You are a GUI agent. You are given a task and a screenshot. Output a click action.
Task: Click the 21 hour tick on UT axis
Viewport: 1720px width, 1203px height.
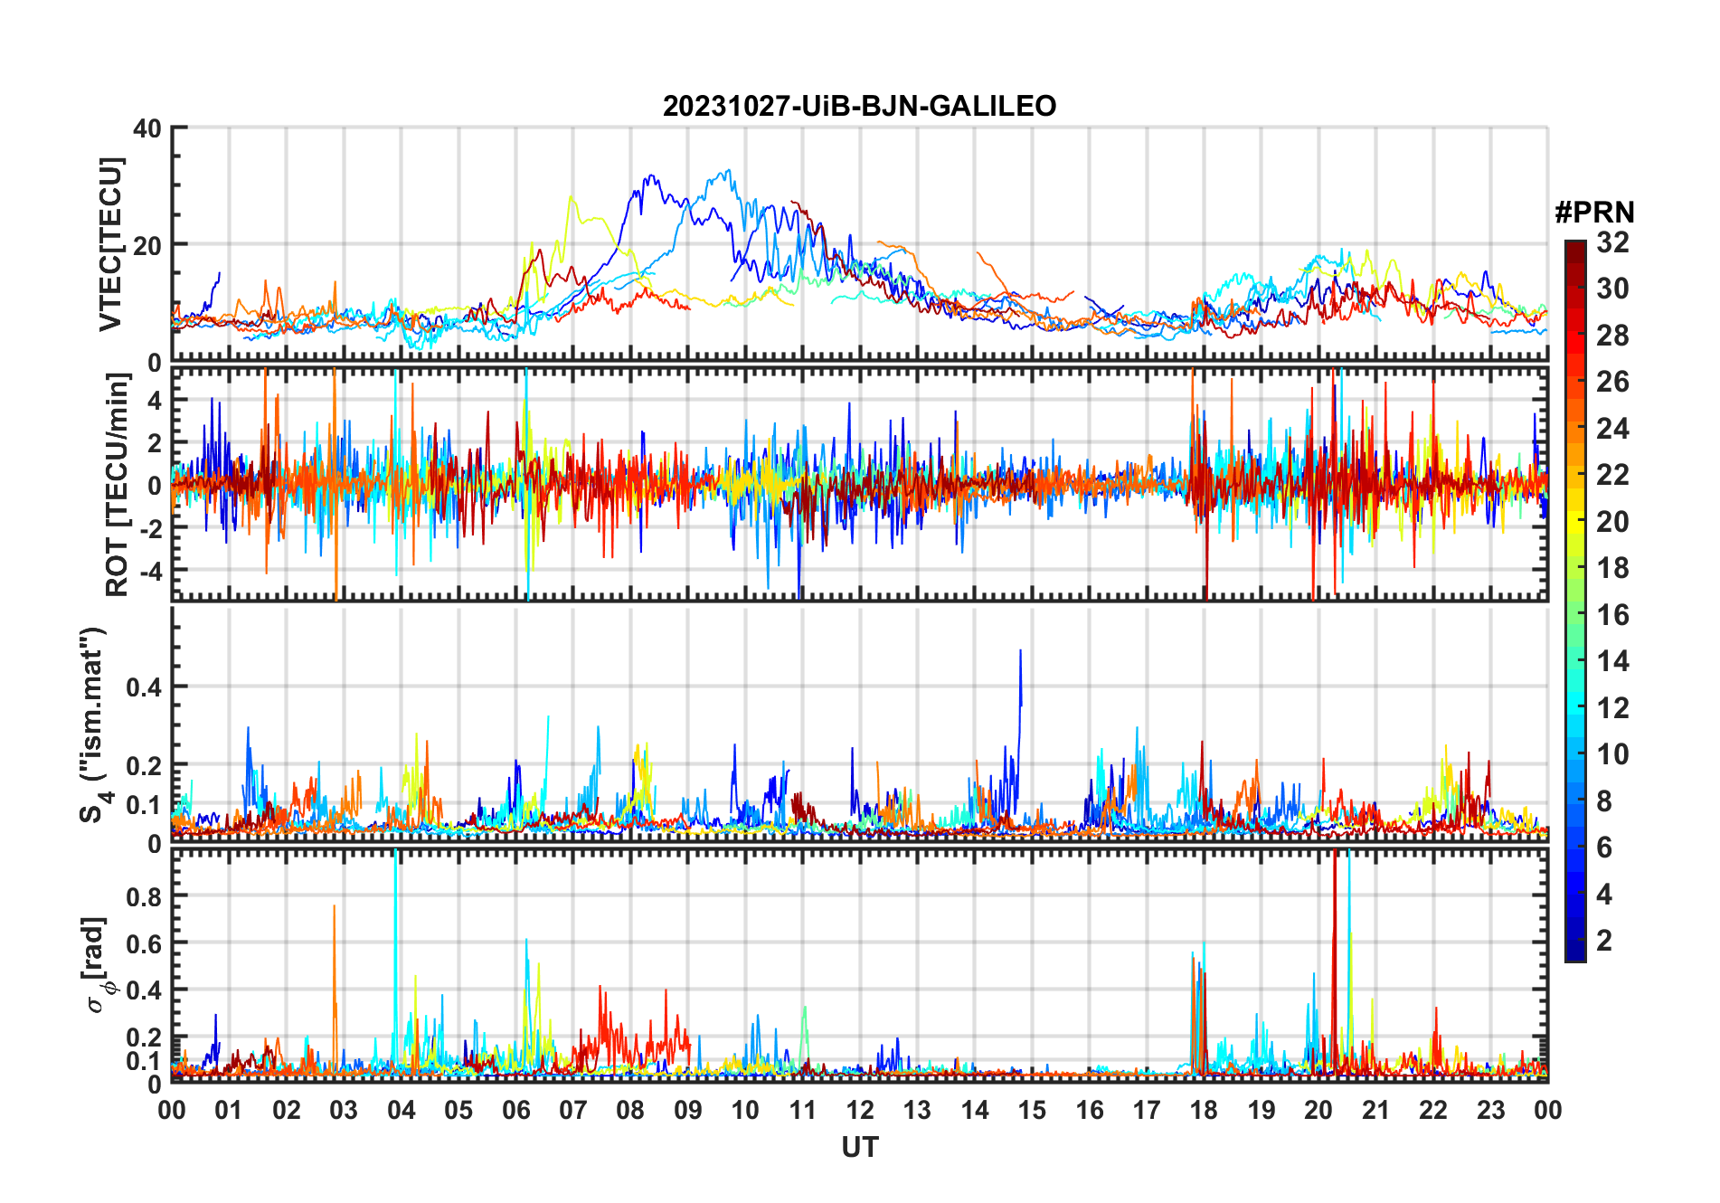click(1376, 1110)
